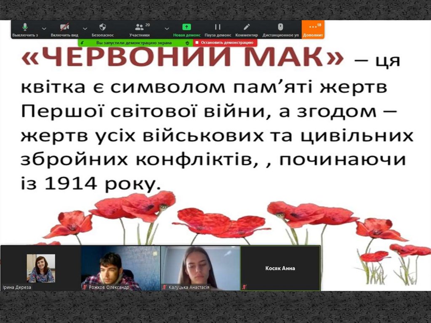Select Рожков Олександр video thumbnail
Screen dimensions: 431x323
pyautogui.click(x=120, y=268)
